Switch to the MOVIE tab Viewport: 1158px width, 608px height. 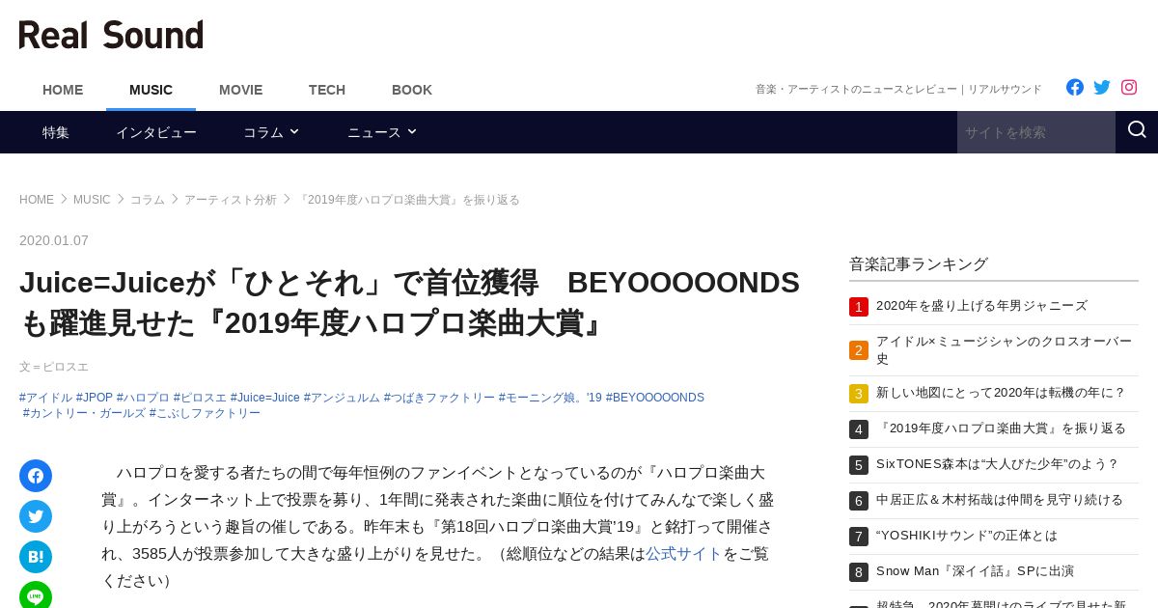tap(240, 90)
